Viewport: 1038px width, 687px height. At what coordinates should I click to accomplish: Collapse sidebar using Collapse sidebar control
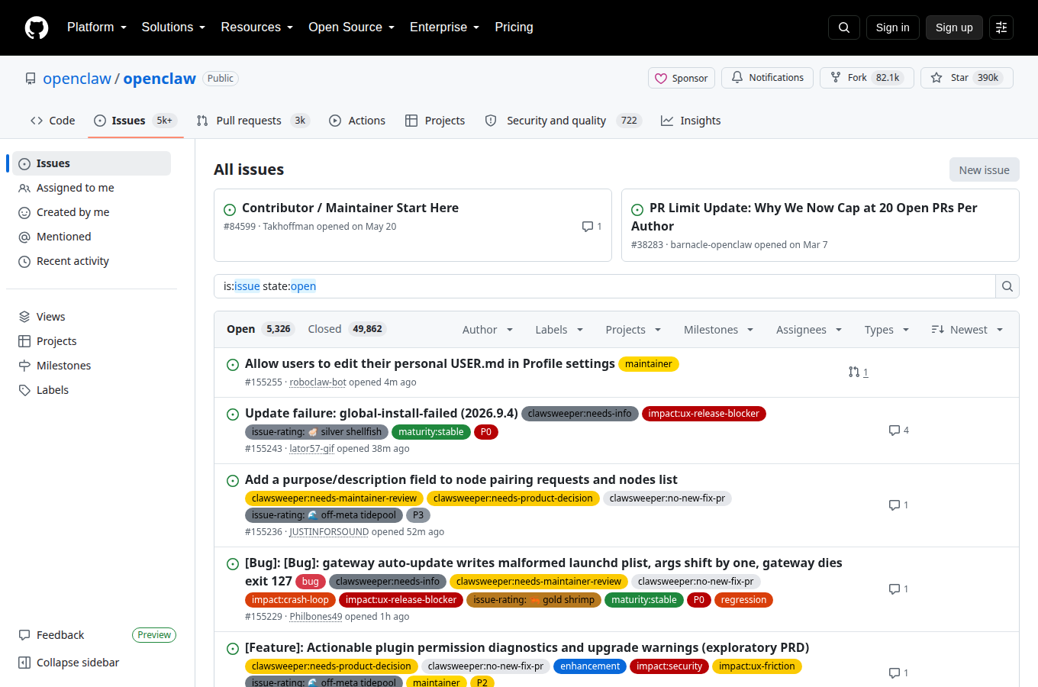pyautogui.click(x=69, y=663)
